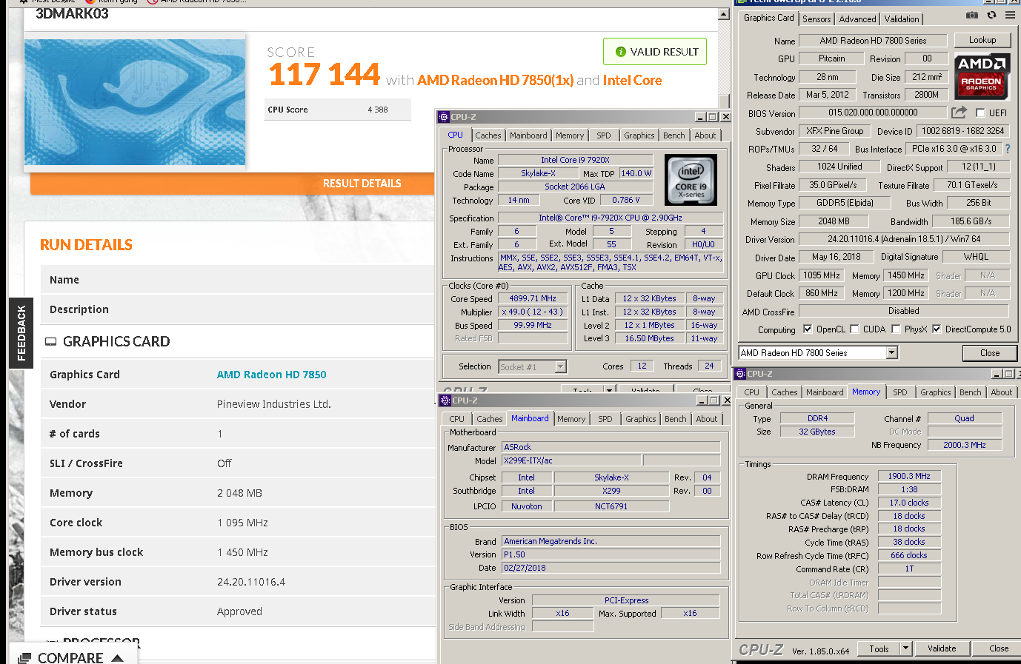Open Mainboard tab in CPU-Z CPU window
The width and height of the screenshot is (1021, 664).
pyautogui.click(x=528, y=135)
